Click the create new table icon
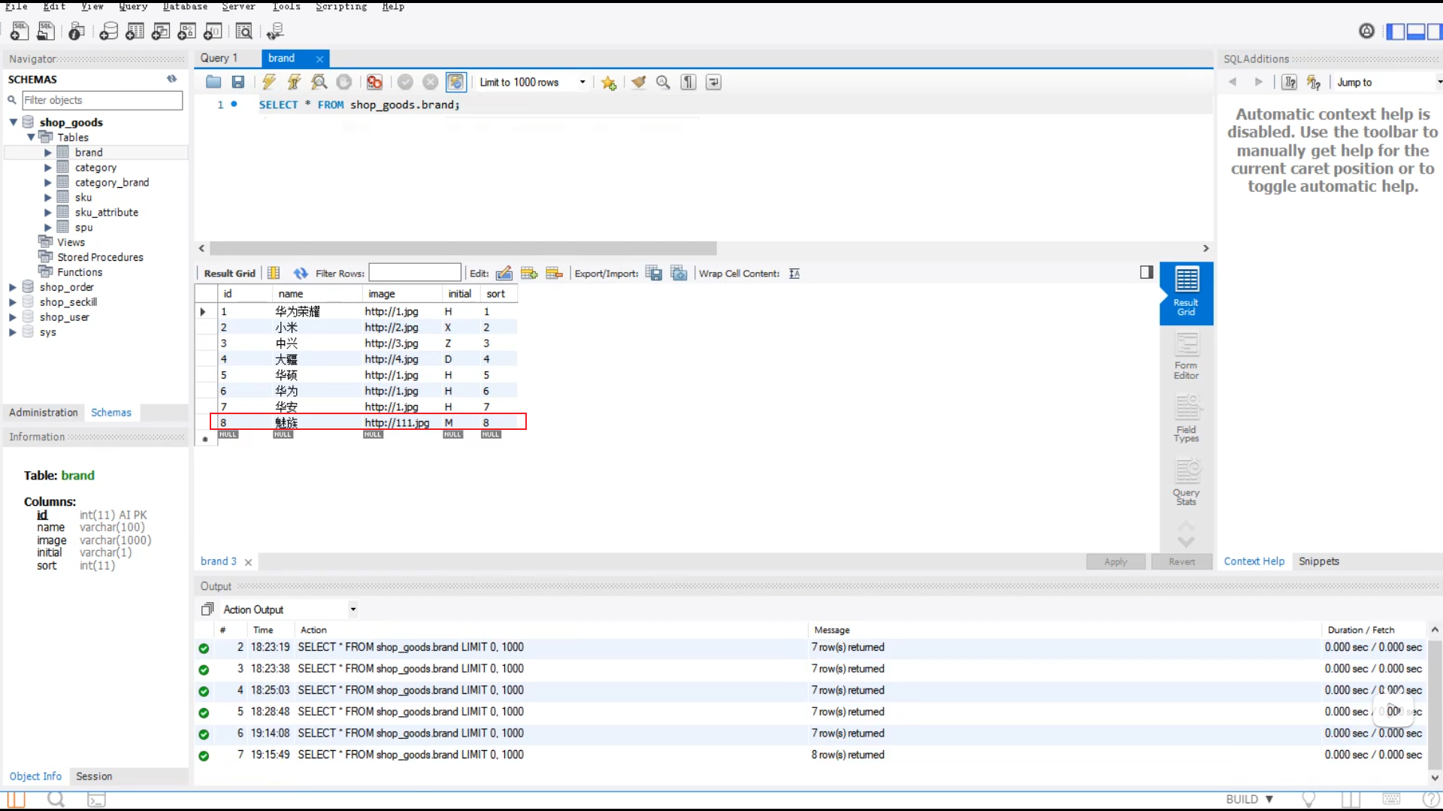 [135, 31]
